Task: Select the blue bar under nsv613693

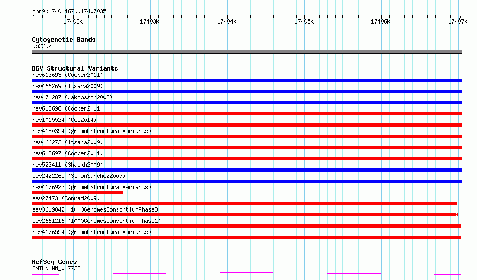Action: pos(247,80)
